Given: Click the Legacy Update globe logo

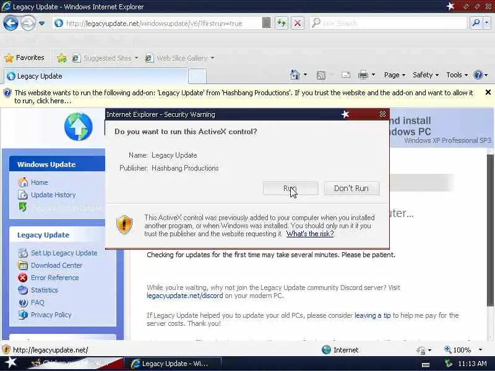Looking at the screenshot, I should 79,127.
